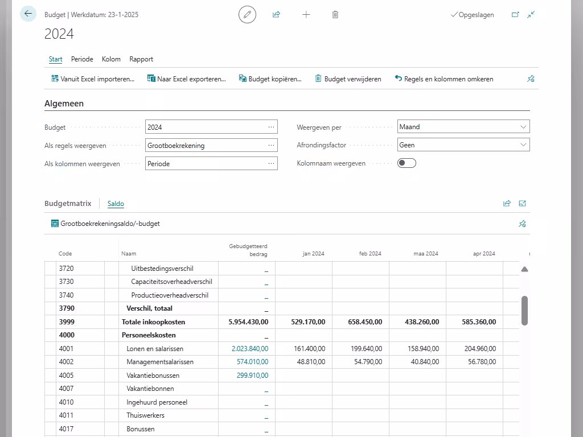Click the plus icon to add new

pos(306,15)
